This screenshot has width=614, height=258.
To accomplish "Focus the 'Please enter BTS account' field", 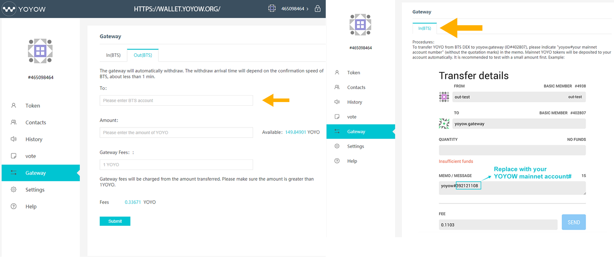I will pos(176,100).
